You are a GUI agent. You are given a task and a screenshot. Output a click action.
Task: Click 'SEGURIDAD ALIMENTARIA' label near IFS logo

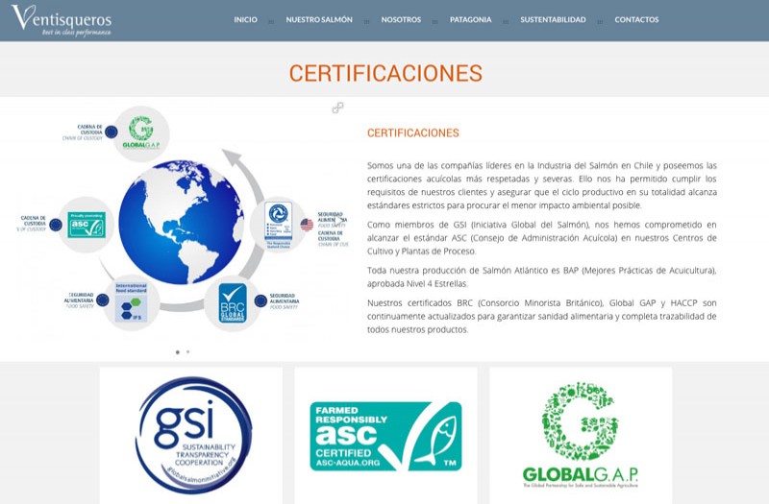pyautogui.click(x=80, y=298)
